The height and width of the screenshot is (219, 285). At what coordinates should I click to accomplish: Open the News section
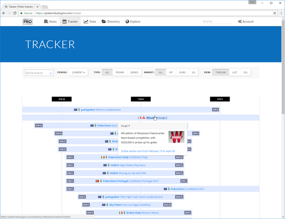click(x=50, y=22)
